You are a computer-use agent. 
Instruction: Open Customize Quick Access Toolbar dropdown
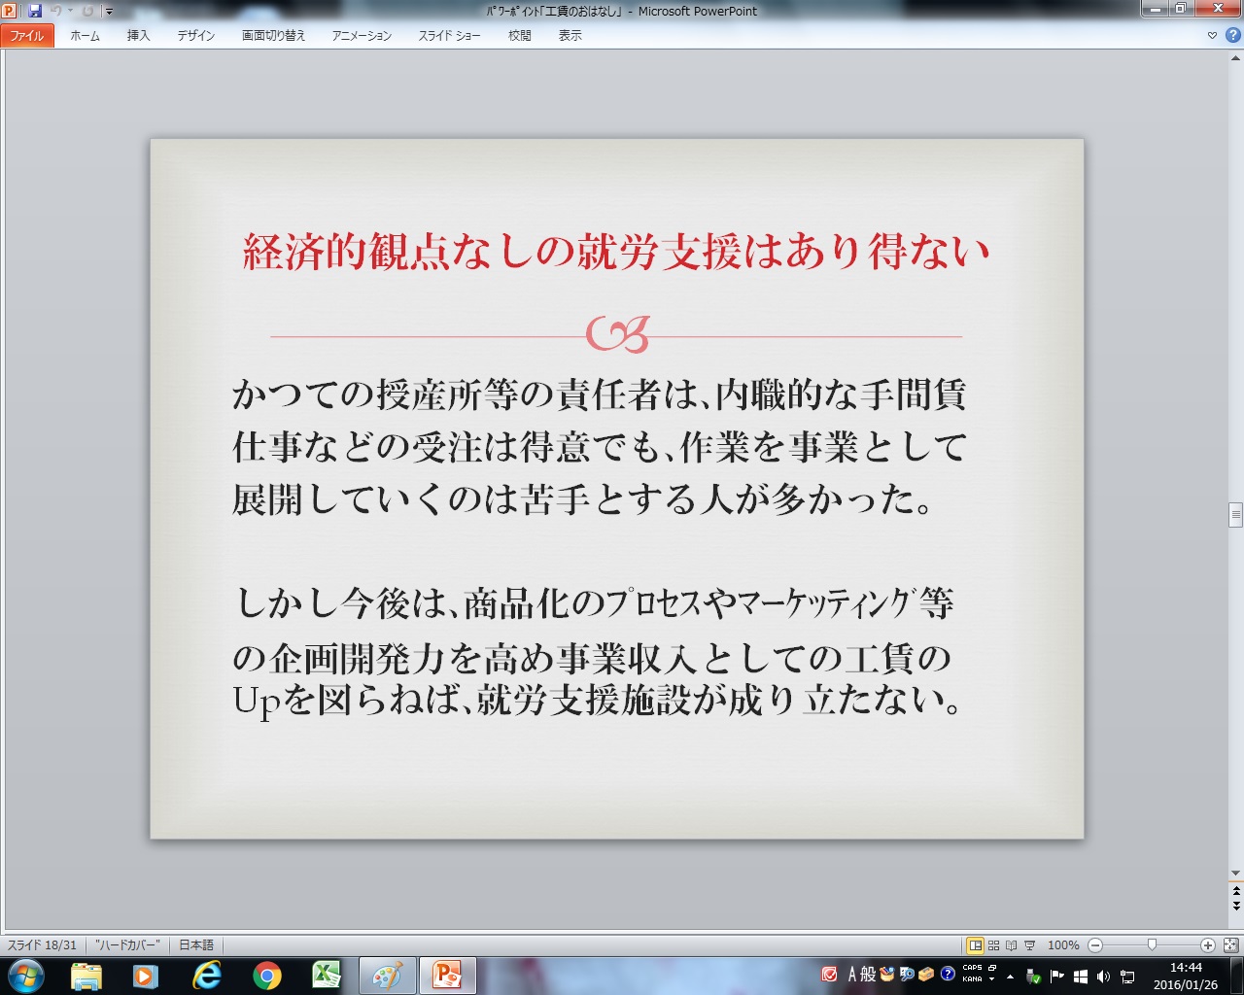(x=109, y=12)
